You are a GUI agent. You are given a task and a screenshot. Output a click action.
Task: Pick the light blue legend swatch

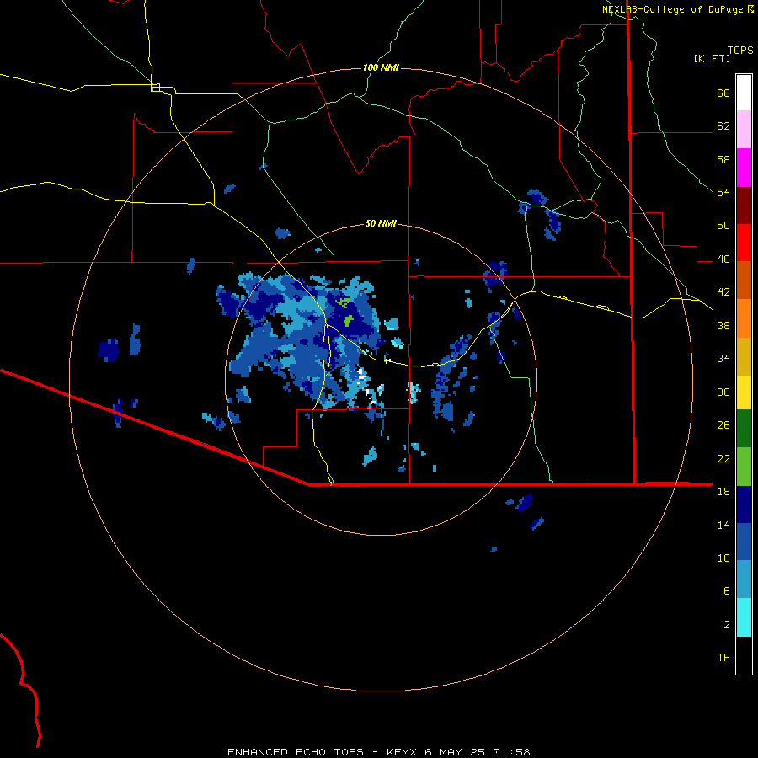pyautogui.click(x=744, y=579)
